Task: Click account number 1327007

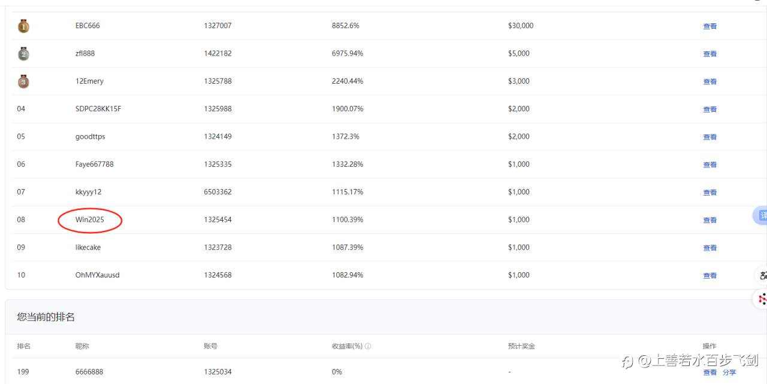Action: point(218,26)
